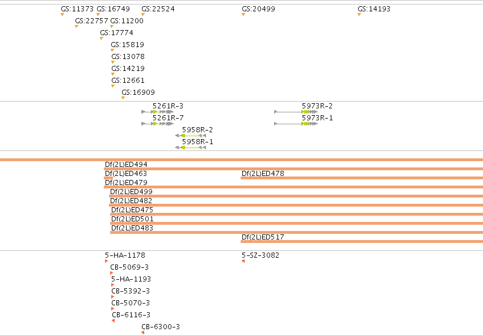Image resolution: width=483 pixels, height=336 pixels.
Task: Select the GS:20499 insertion label
Action: (x=258, y=9)
